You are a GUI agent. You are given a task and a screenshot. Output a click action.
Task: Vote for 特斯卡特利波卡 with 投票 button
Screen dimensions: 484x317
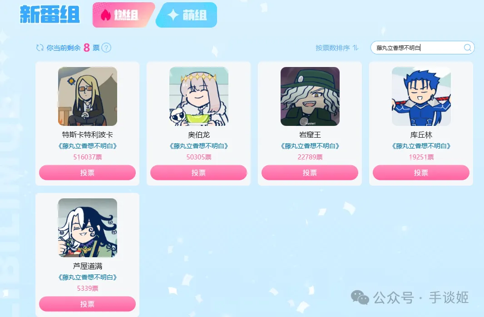coord(87,173)
